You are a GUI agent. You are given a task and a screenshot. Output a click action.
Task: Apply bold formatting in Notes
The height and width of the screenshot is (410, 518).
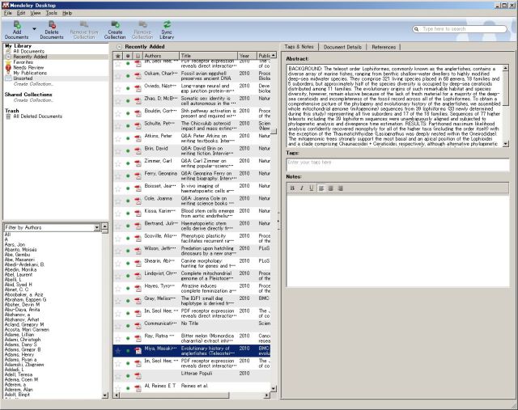[x=292, y=188]
